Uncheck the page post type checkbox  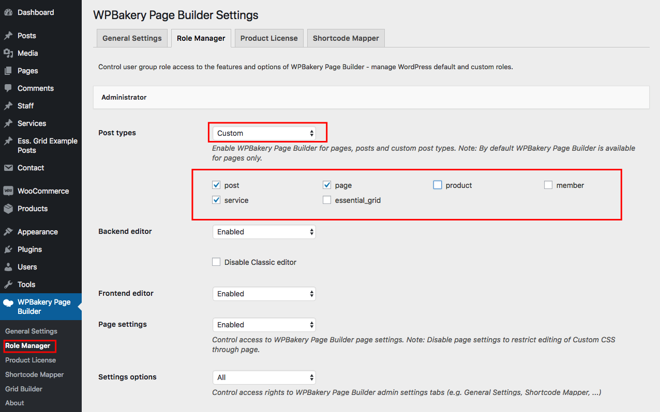point(327,185)
